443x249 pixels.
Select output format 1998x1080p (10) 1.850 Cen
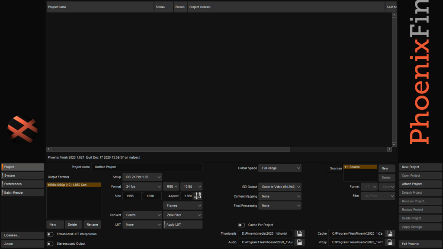[x=74, y=185]
